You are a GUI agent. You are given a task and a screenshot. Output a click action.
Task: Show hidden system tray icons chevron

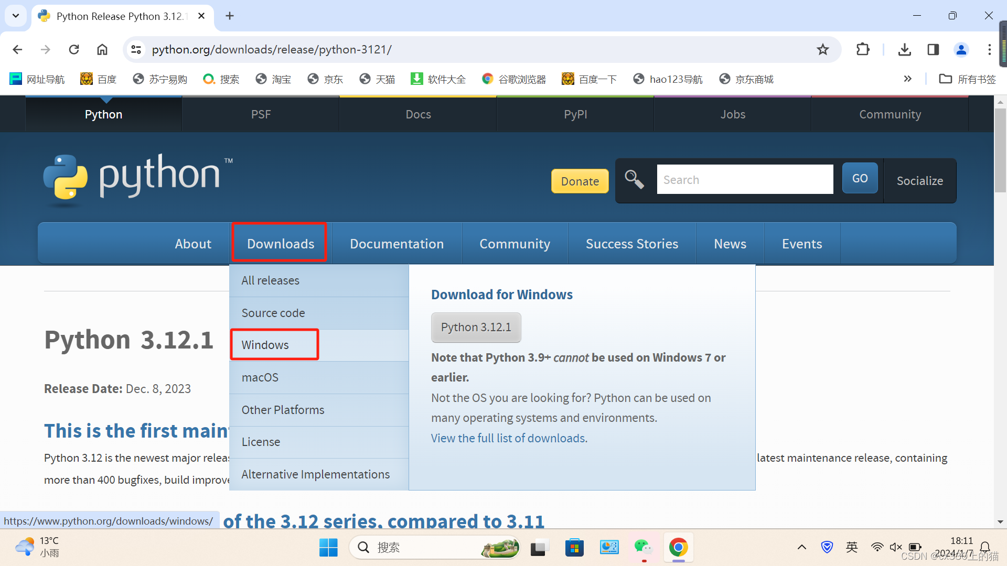pos(801,547)
